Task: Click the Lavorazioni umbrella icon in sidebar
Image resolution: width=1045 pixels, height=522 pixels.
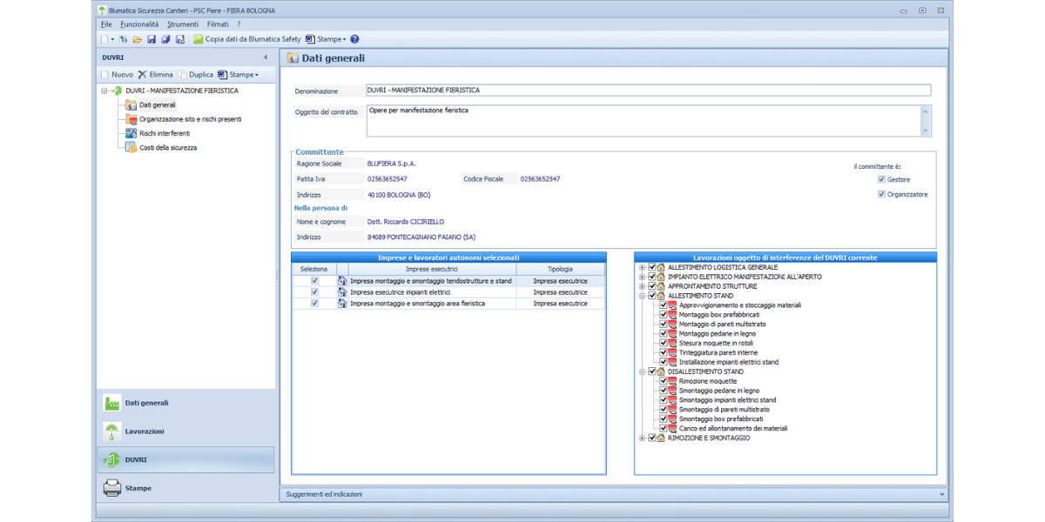Action: [x=112, y=432]
